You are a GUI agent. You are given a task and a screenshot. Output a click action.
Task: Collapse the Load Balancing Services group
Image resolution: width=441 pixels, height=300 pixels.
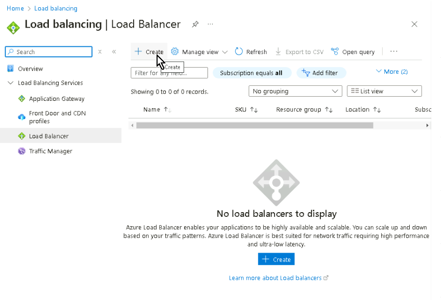(x=11, y=83)
